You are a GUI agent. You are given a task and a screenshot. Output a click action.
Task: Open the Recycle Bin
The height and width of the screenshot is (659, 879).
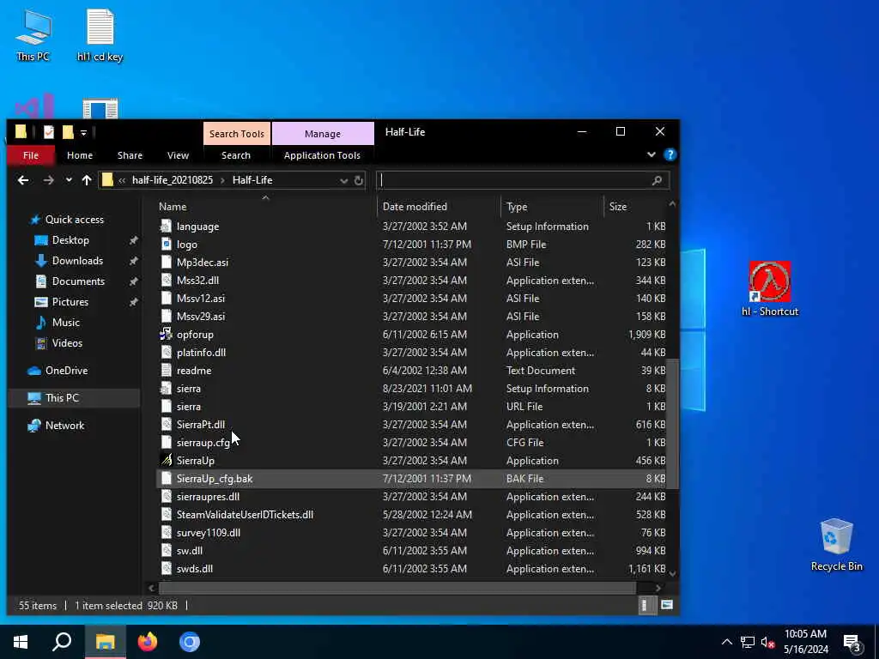[836, 544]
